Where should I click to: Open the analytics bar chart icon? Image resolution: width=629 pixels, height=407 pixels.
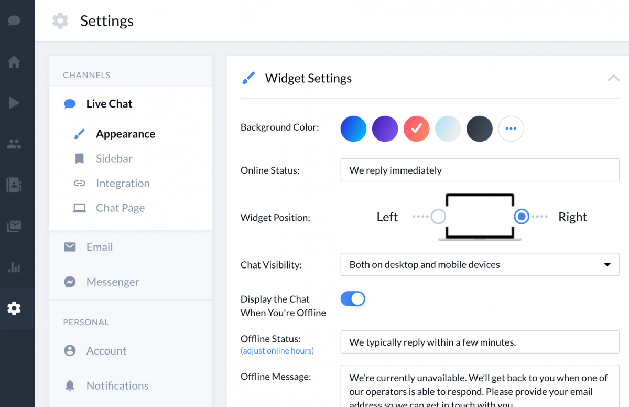pyautogui.click(x=14, y=267)
